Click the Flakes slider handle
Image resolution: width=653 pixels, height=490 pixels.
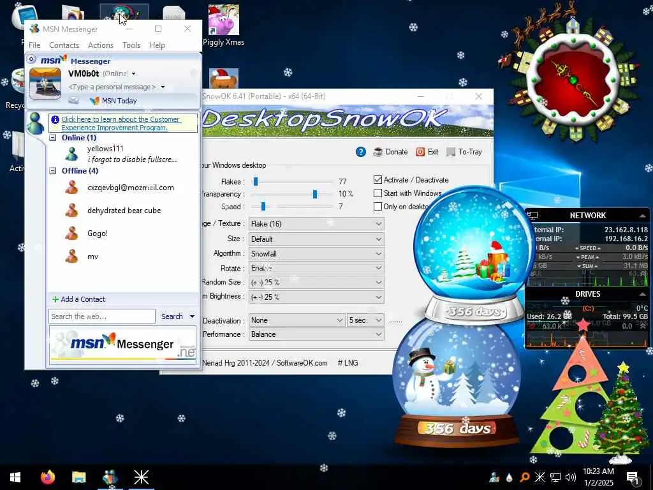click(x=256, y=181)
